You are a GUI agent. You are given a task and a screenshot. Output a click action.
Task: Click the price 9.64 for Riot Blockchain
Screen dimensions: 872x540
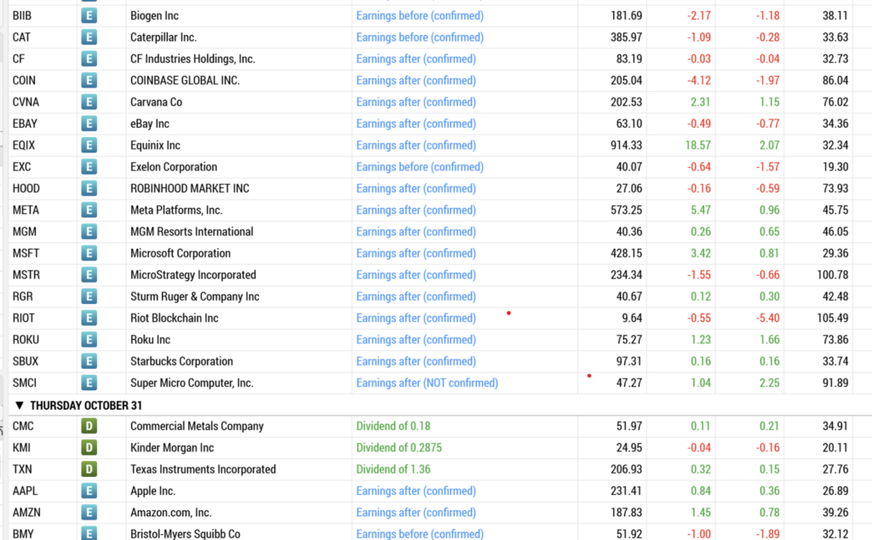click(632, 318)
